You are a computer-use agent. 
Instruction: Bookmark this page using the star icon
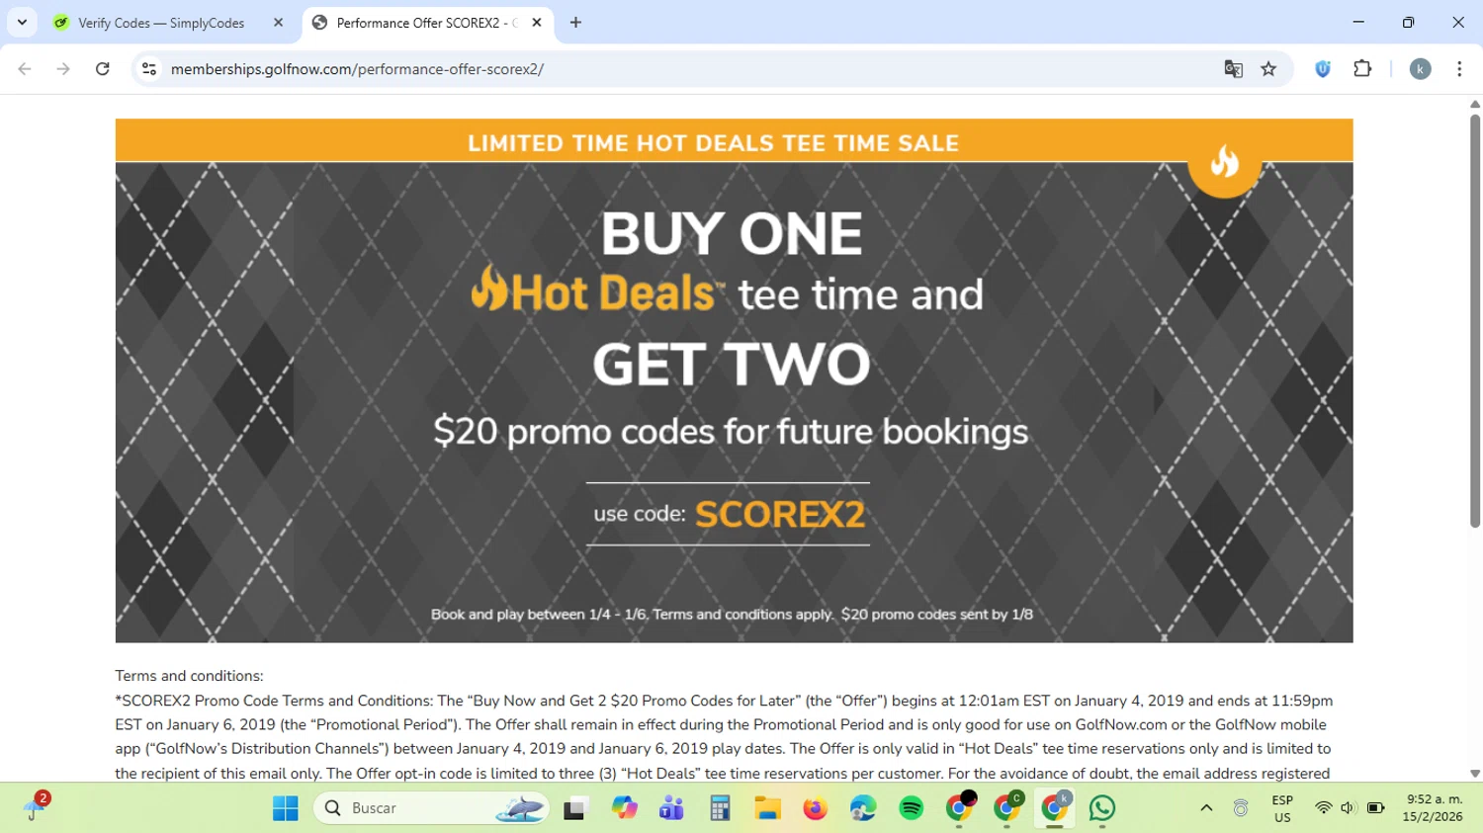coord(1268,69)
